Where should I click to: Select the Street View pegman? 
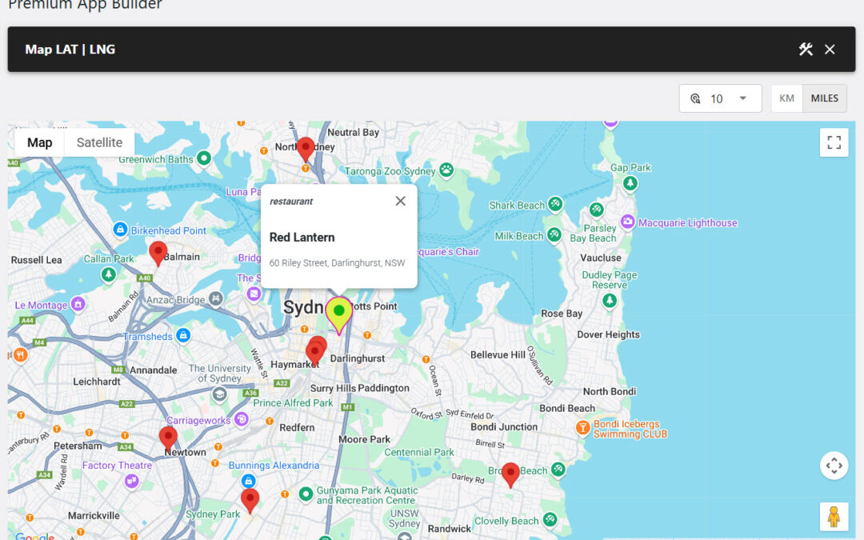click(x=834, y=517)
